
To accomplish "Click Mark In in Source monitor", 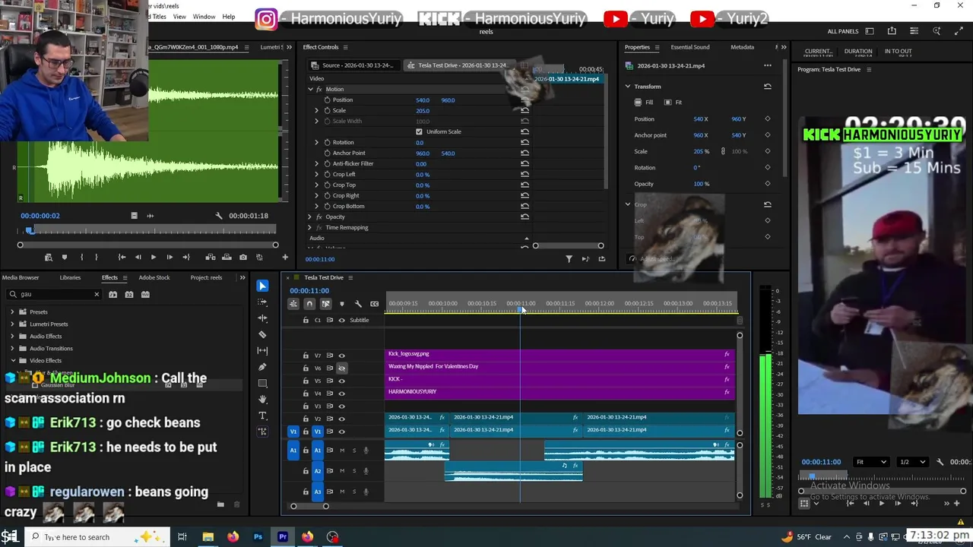I will pyautogui.click(x=81, y=258).
